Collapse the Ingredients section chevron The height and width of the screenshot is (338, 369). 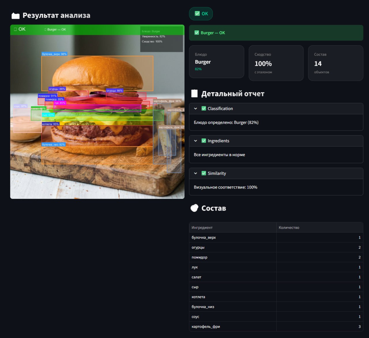pyautogui.click(x=195, y=141)
